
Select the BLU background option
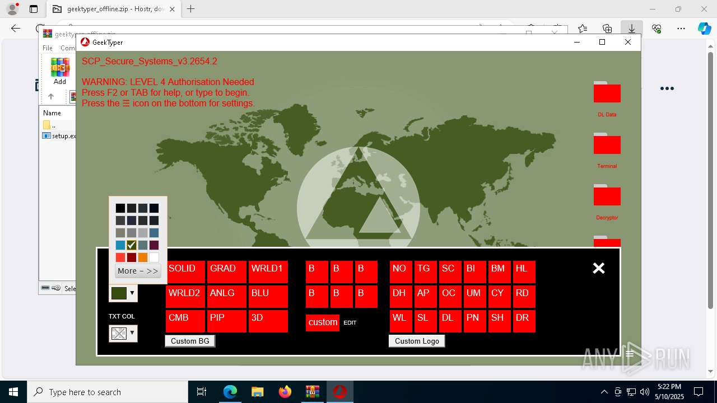click(268, 296)
